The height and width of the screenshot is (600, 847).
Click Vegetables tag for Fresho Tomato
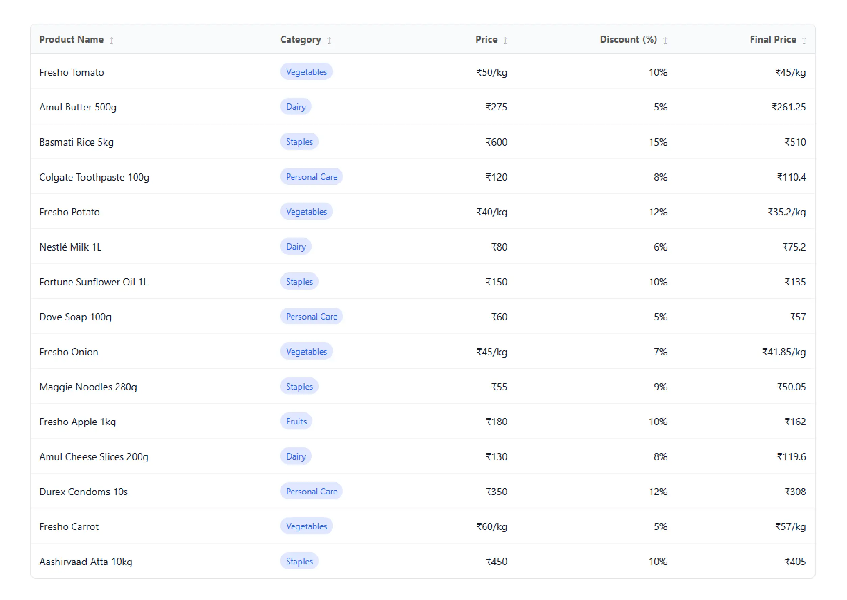click(x=306, y=72)
